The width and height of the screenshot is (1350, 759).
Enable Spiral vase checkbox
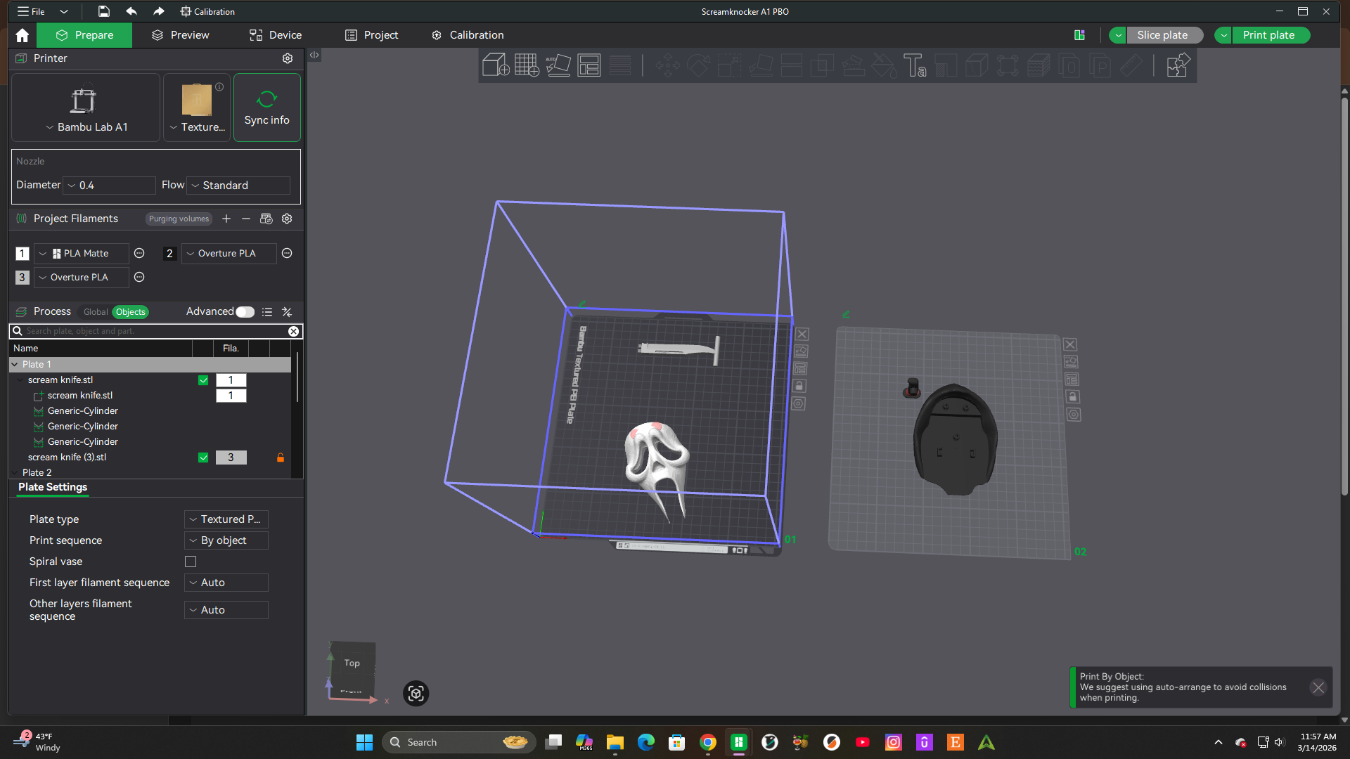(x=191, y=562)
